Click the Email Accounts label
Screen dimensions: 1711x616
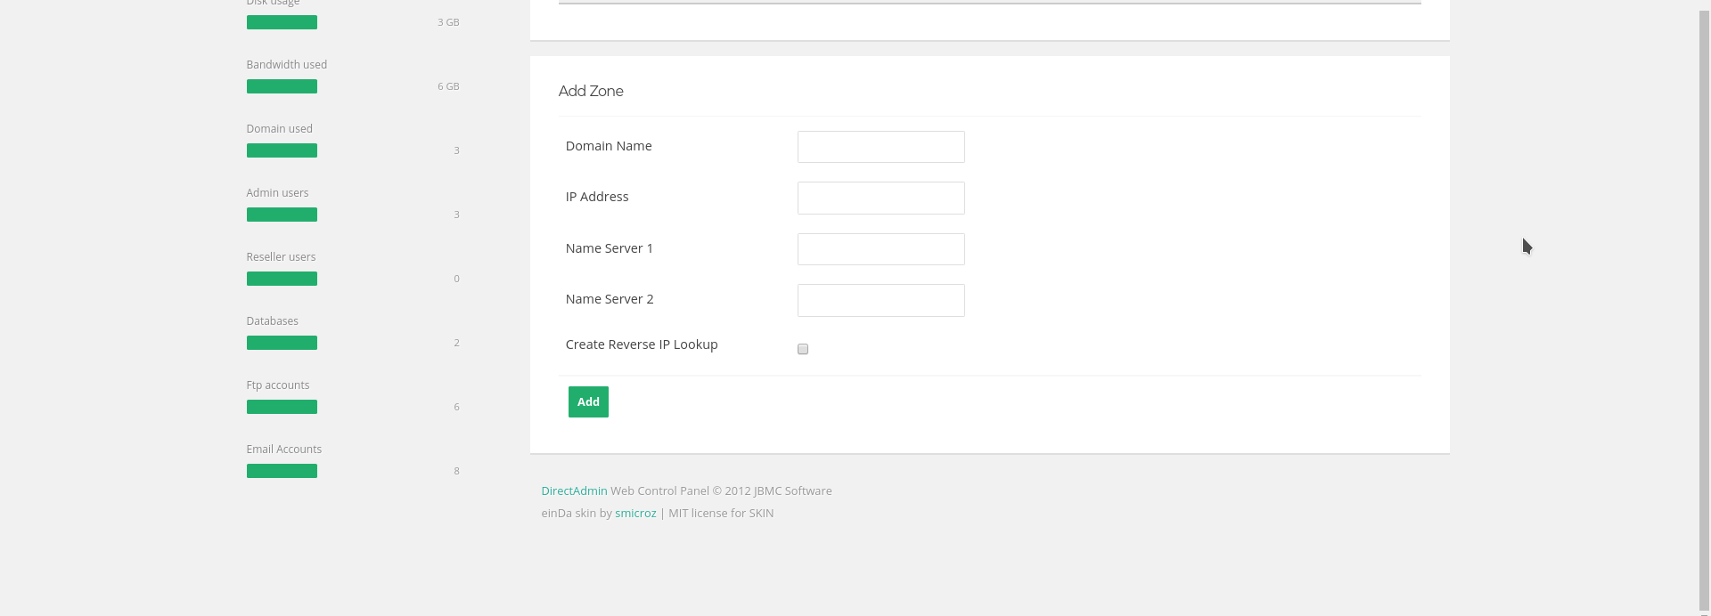284,449
